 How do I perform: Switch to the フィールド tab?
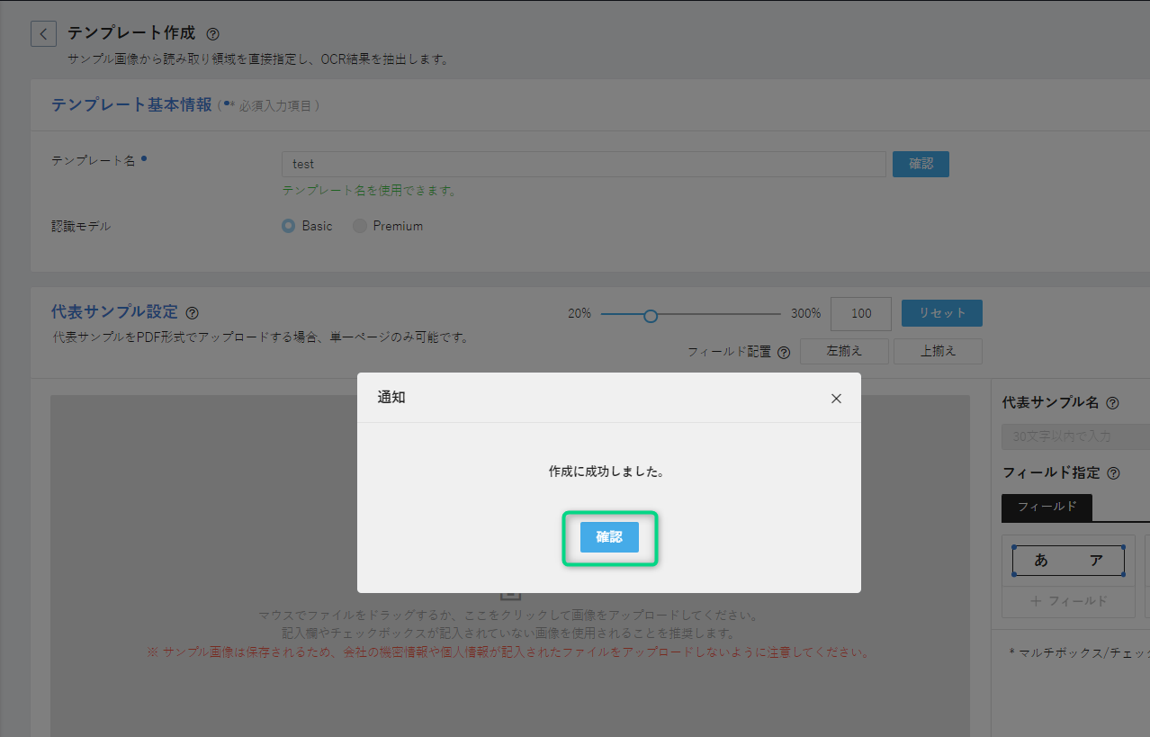1047,508
